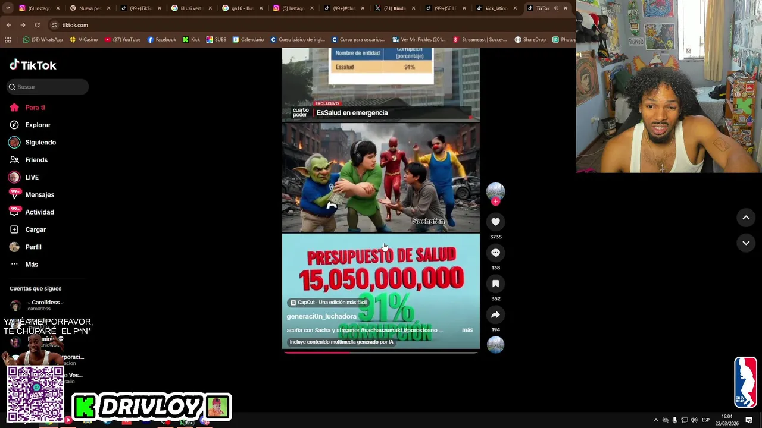This screenshot has width=762, height=428.
Task: Open generaci0n_luchadora username link
Action: point(321,316)
